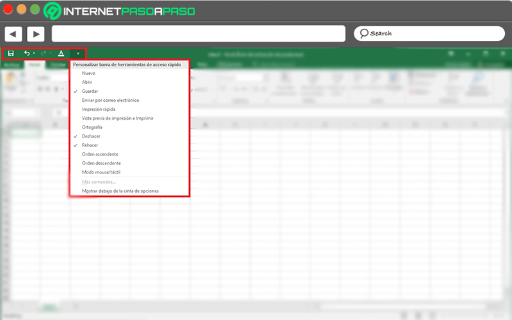Click the Save icon in quick access toolbar
Image resolution: width=512 pixels, height=320 pixels.
[11, 54]
